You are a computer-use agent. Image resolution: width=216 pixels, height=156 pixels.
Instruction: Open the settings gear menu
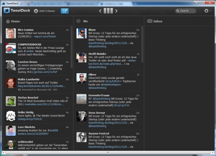pyautogui.click(x=206, y=11)
